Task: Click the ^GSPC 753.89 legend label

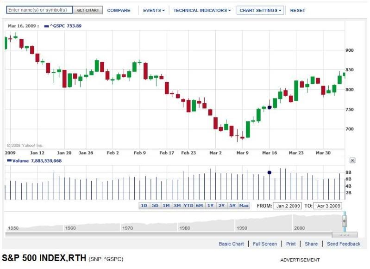Action: [x=63, y=26]
